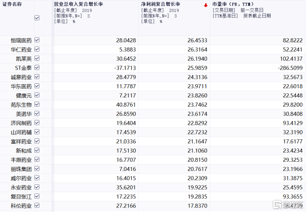Click revenue growth value 40.8761

point(126,104)
